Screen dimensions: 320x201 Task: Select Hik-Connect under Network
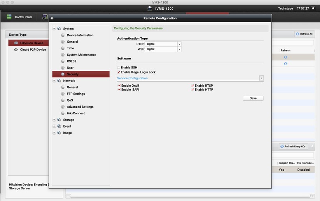[x=76, y=113]
